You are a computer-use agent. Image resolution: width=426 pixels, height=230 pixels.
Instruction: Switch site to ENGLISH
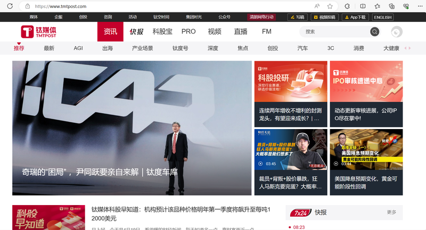click(382, 17)
